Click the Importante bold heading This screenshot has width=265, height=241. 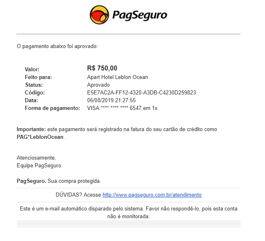click(x=31, y=129)
